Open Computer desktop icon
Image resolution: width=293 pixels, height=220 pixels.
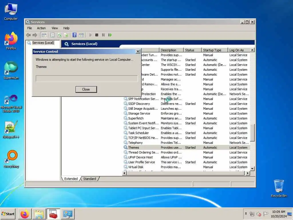pyautogui.click(x=11, y=12)
